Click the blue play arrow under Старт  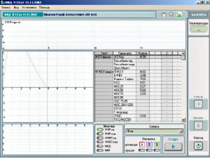(173, 147)
